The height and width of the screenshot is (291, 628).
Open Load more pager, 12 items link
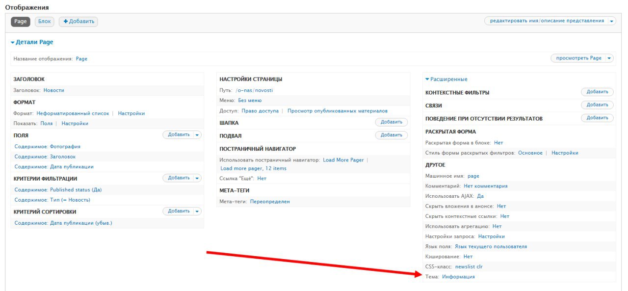pyautogui.click(x=254, y=168)
